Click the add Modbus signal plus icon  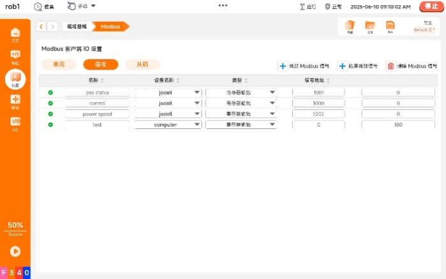coord(283,66)
